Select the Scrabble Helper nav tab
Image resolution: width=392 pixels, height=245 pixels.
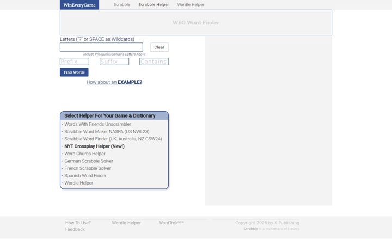pos(154,4)
